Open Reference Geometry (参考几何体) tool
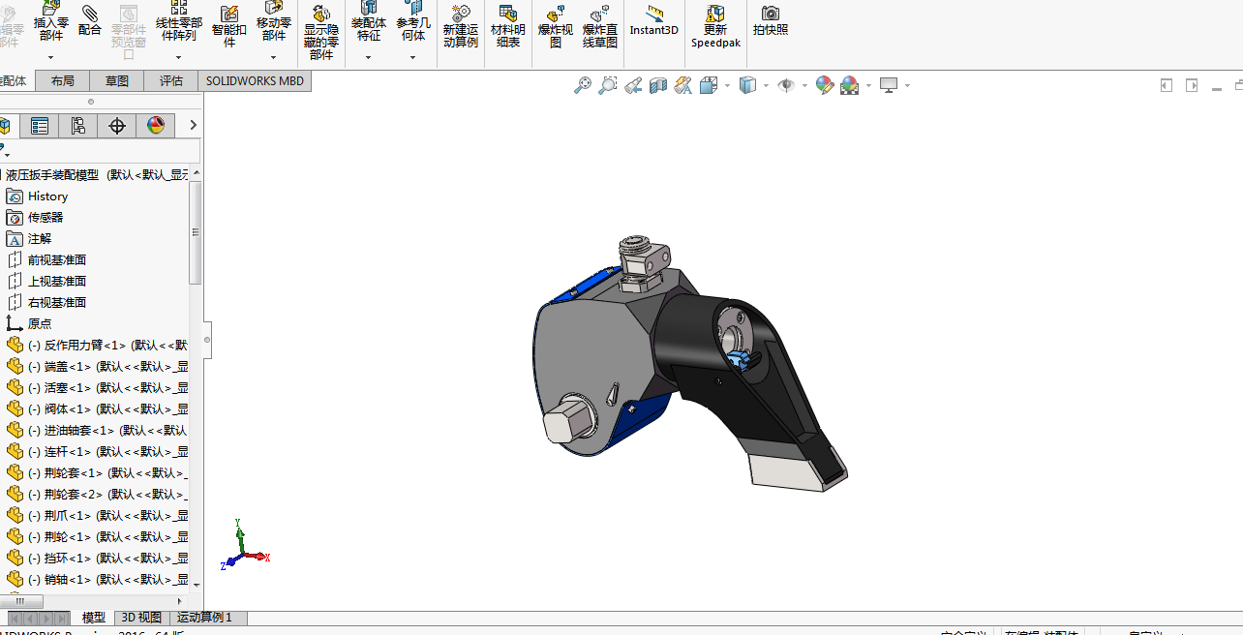Screen dimensions: 1243x635 413,21
